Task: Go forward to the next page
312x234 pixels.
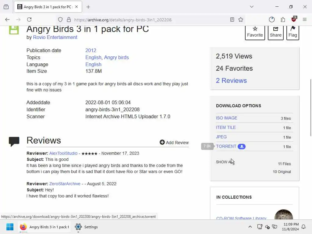Action: tap(18, 19)
